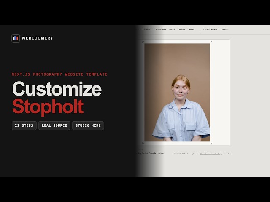270x202 pixels.
Task: Open the Journal nav link
Action: point(182,29)
